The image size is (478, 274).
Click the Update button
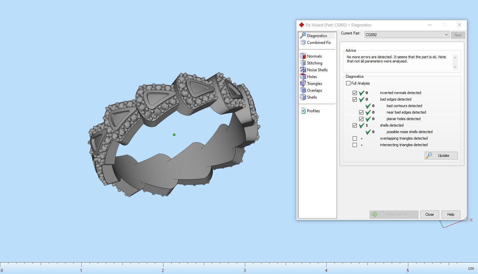[x=441, y=156]
